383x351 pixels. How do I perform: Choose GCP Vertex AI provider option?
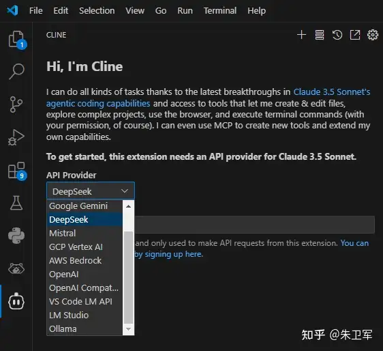85,247
